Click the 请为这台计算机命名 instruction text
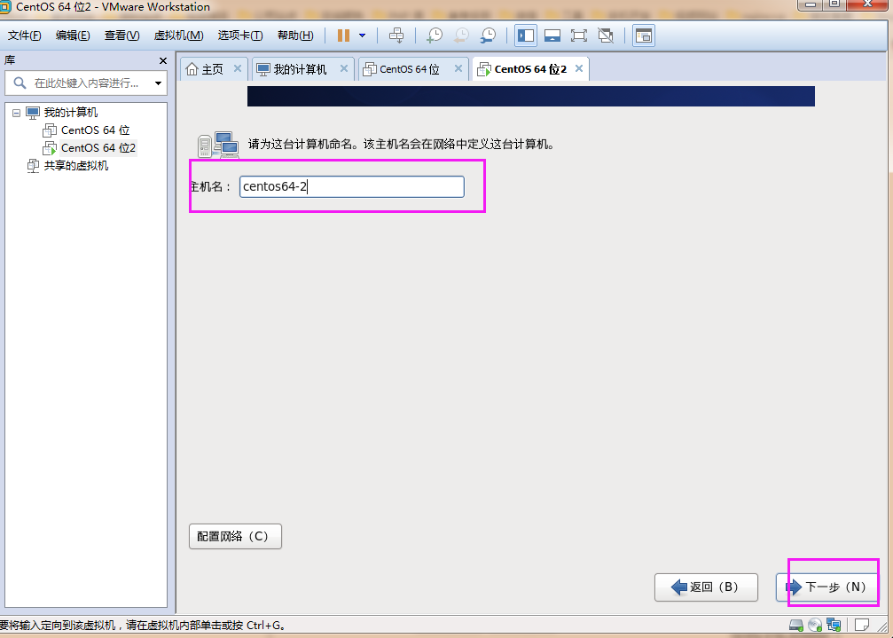Screen dimensions: 893x638 point(401,144)
